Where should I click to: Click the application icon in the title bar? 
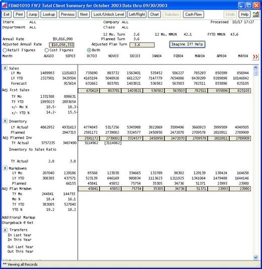(5, 6)
